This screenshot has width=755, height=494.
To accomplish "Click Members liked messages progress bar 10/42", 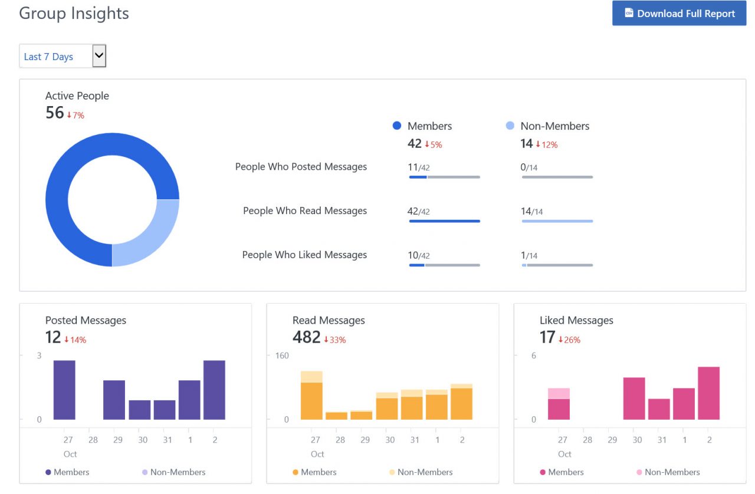I will coord(444,265).
